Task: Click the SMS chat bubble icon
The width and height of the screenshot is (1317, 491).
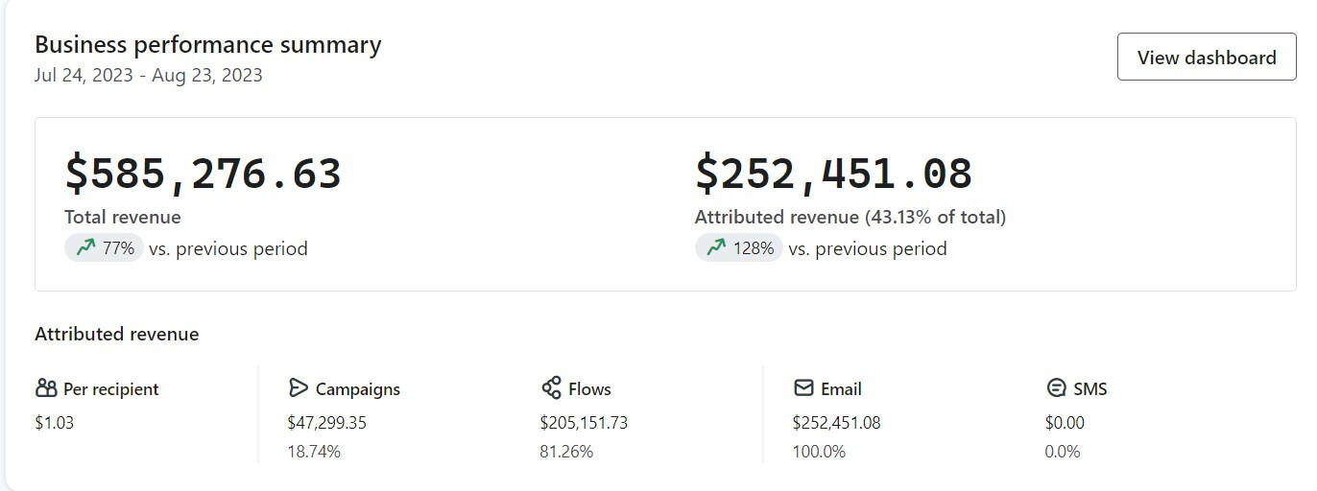Action: pos(1056,388)
